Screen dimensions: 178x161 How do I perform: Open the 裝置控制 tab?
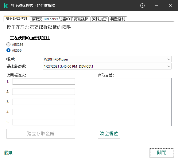pos(118,19)
